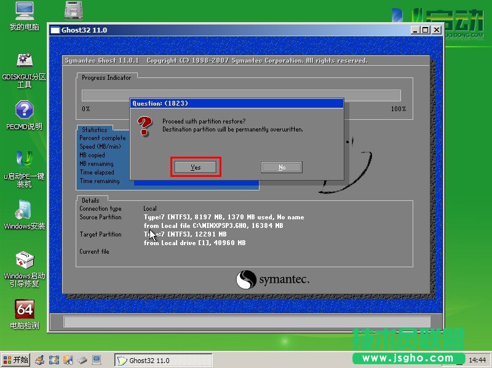This screenshot has height=368, width=492.
Task: Click No to cancel the restore
Action: pos(281,167)
